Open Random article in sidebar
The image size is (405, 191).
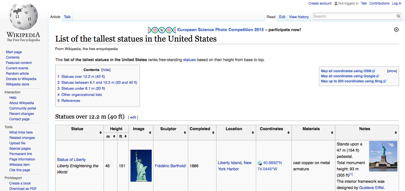click(17, 74)
